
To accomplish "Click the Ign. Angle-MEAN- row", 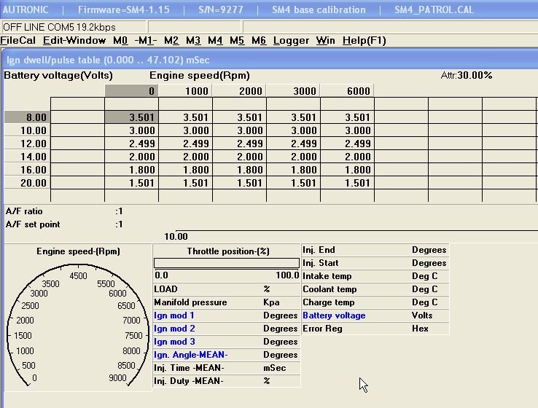I will pos(227,355).
